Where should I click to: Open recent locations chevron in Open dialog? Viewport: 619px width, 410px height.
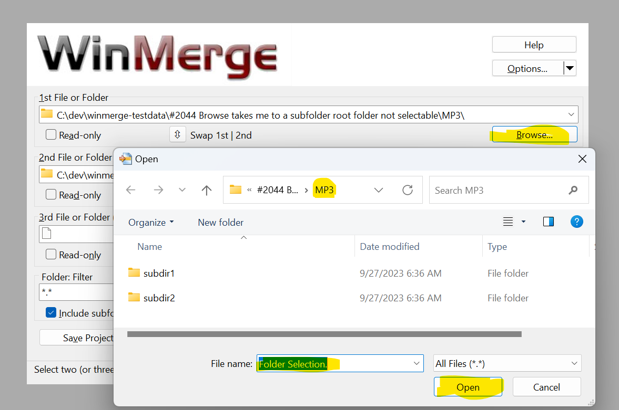tap(182, 190)
